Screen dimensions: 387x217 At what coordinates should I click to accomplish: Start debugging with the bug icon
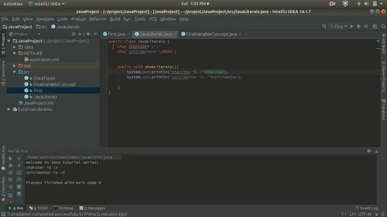[x=359, y=27]
